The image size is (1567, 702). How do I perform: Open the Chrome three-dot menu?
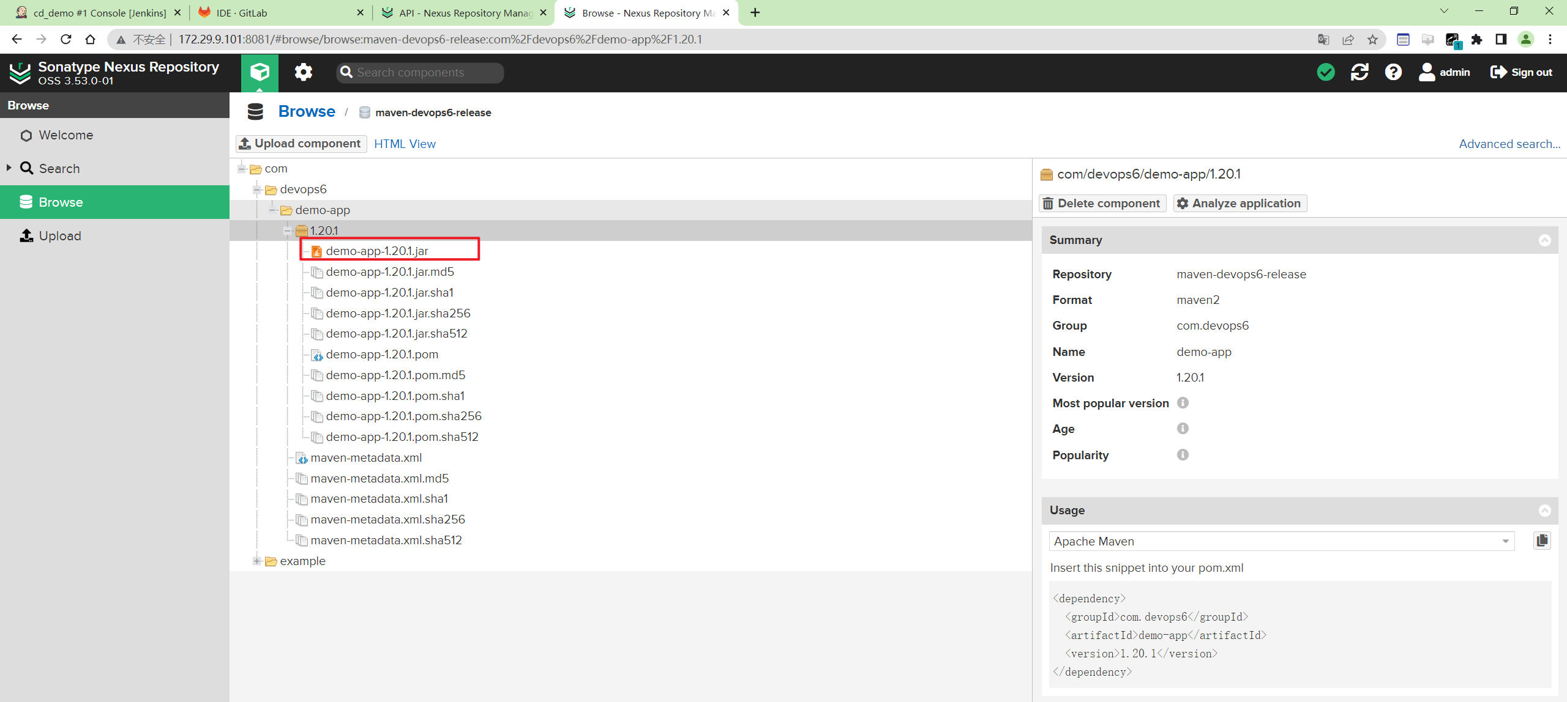pos(1550,39)
